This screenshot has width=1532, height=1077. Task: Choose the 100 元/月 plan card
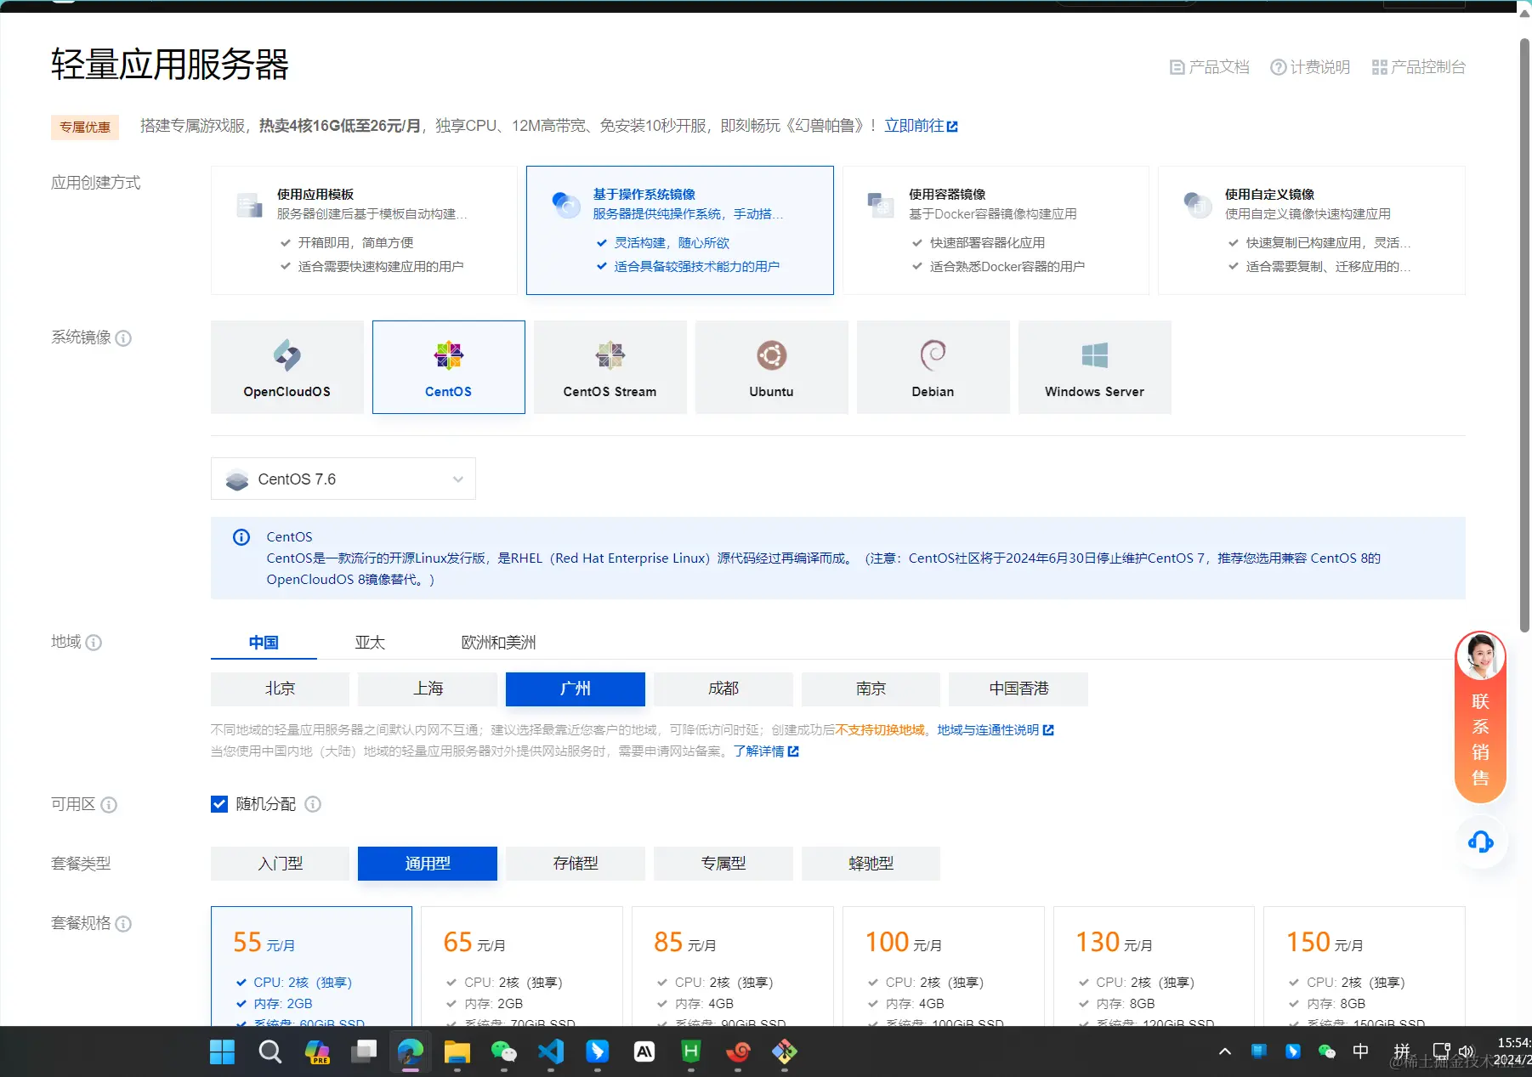[x=944, y=966]
